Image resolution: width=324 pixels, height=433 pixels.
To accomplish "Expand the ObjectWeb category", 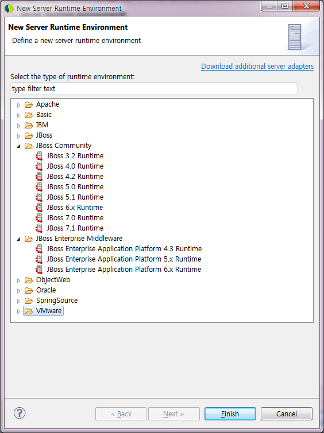I will pyautogui.click(x=18, y=280).
